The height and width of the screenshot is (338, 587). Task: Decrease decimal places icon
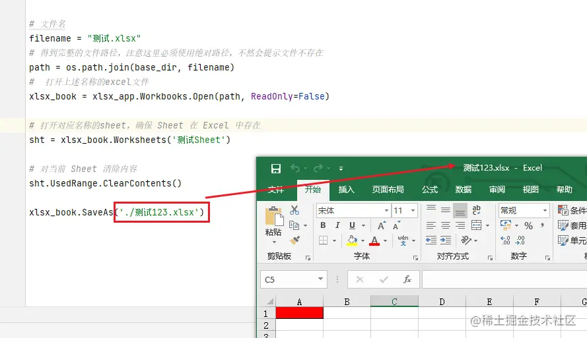click(x=520, y=240)
